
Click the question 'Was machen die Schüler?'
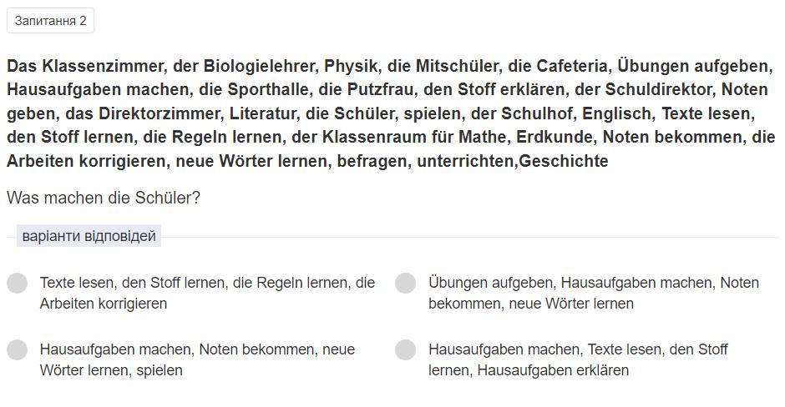(104, 198)
